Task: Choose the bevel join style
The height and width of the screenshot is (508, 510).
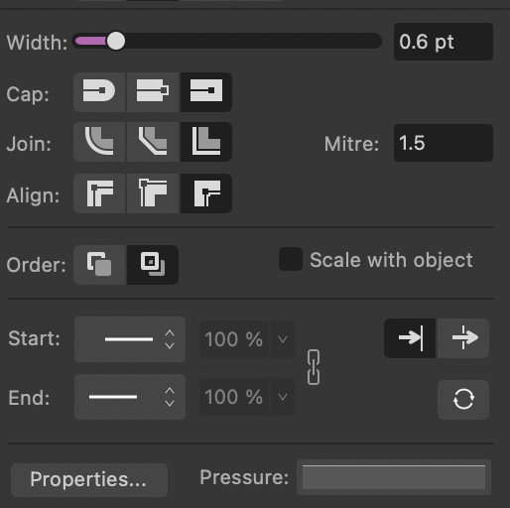Action: click(153, 142)
